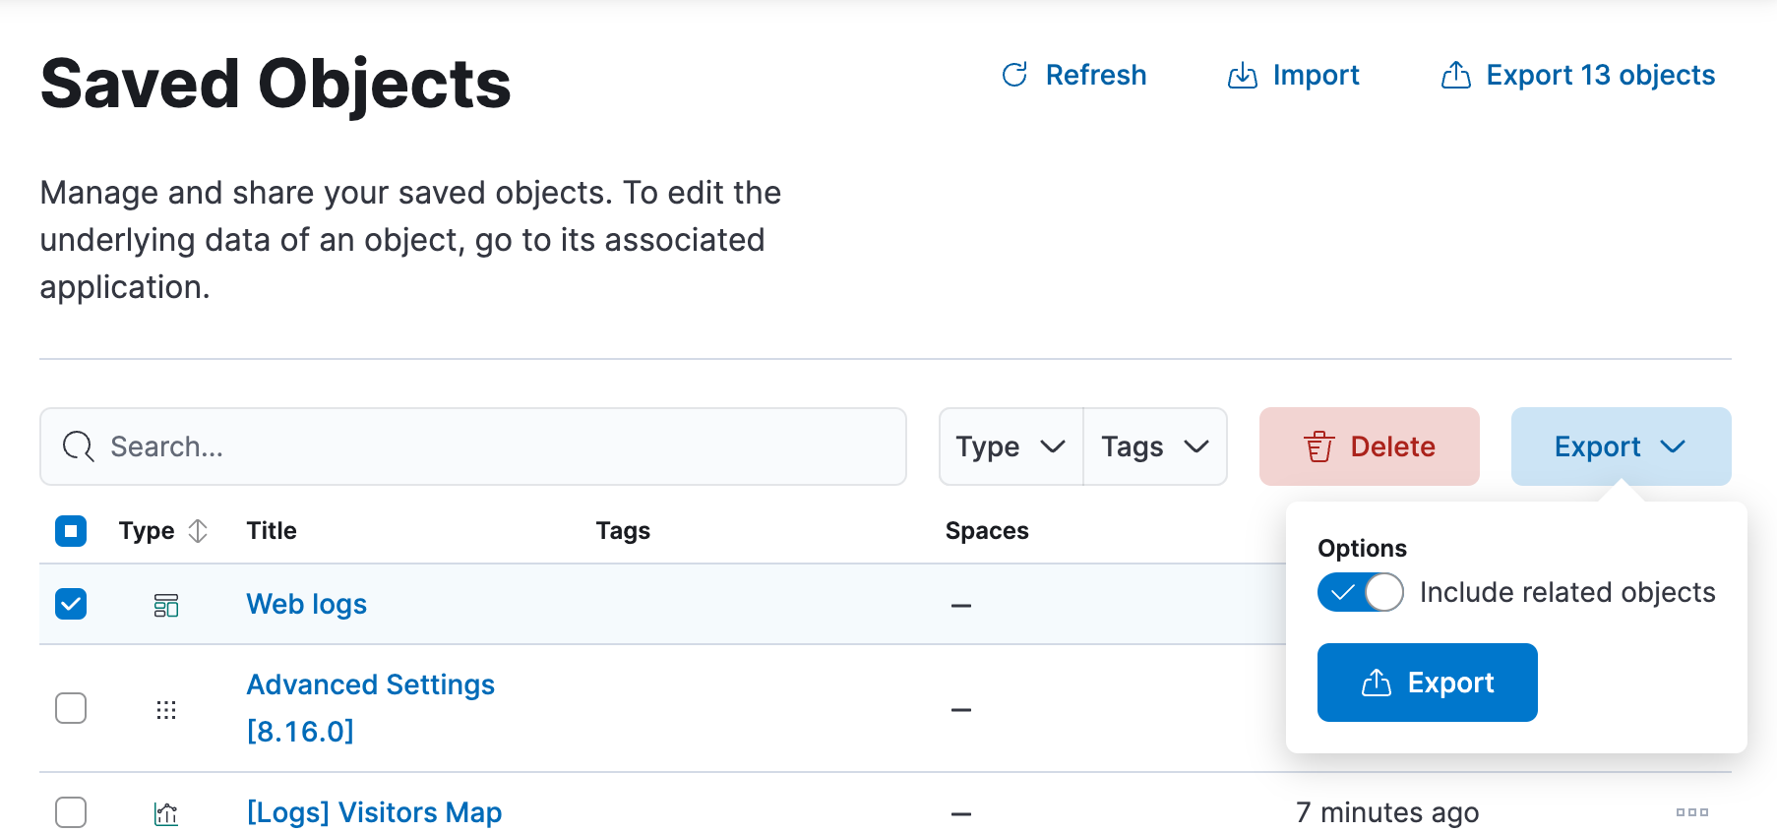Image resolution: width=1777 pixels, height=832 pixels.
Task: Click the dashboard type icon for Web logs
Action: (x=166, y=605)
